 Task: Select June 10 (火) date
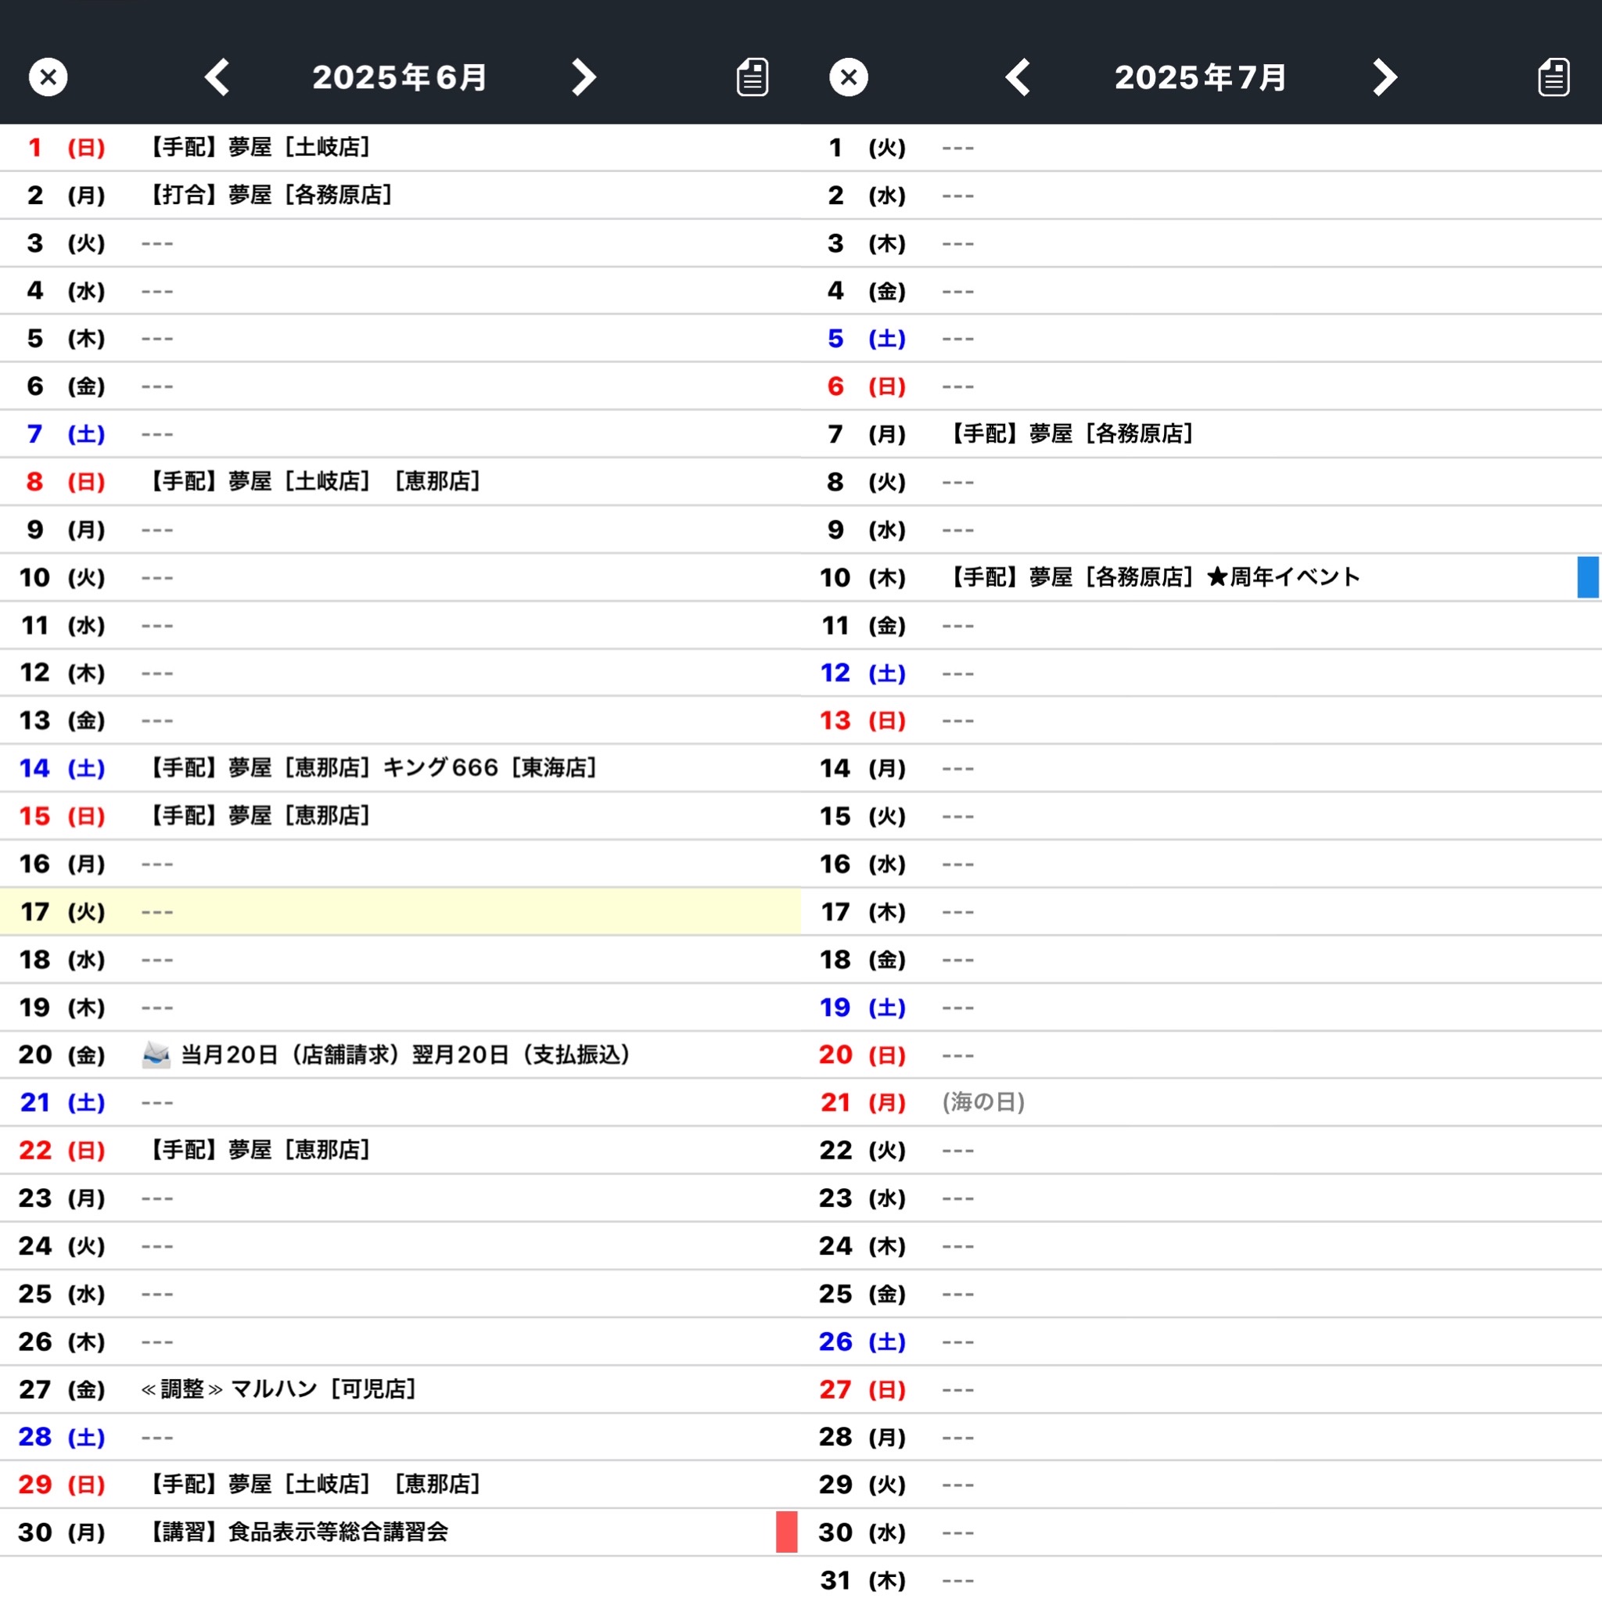(63, 577)
